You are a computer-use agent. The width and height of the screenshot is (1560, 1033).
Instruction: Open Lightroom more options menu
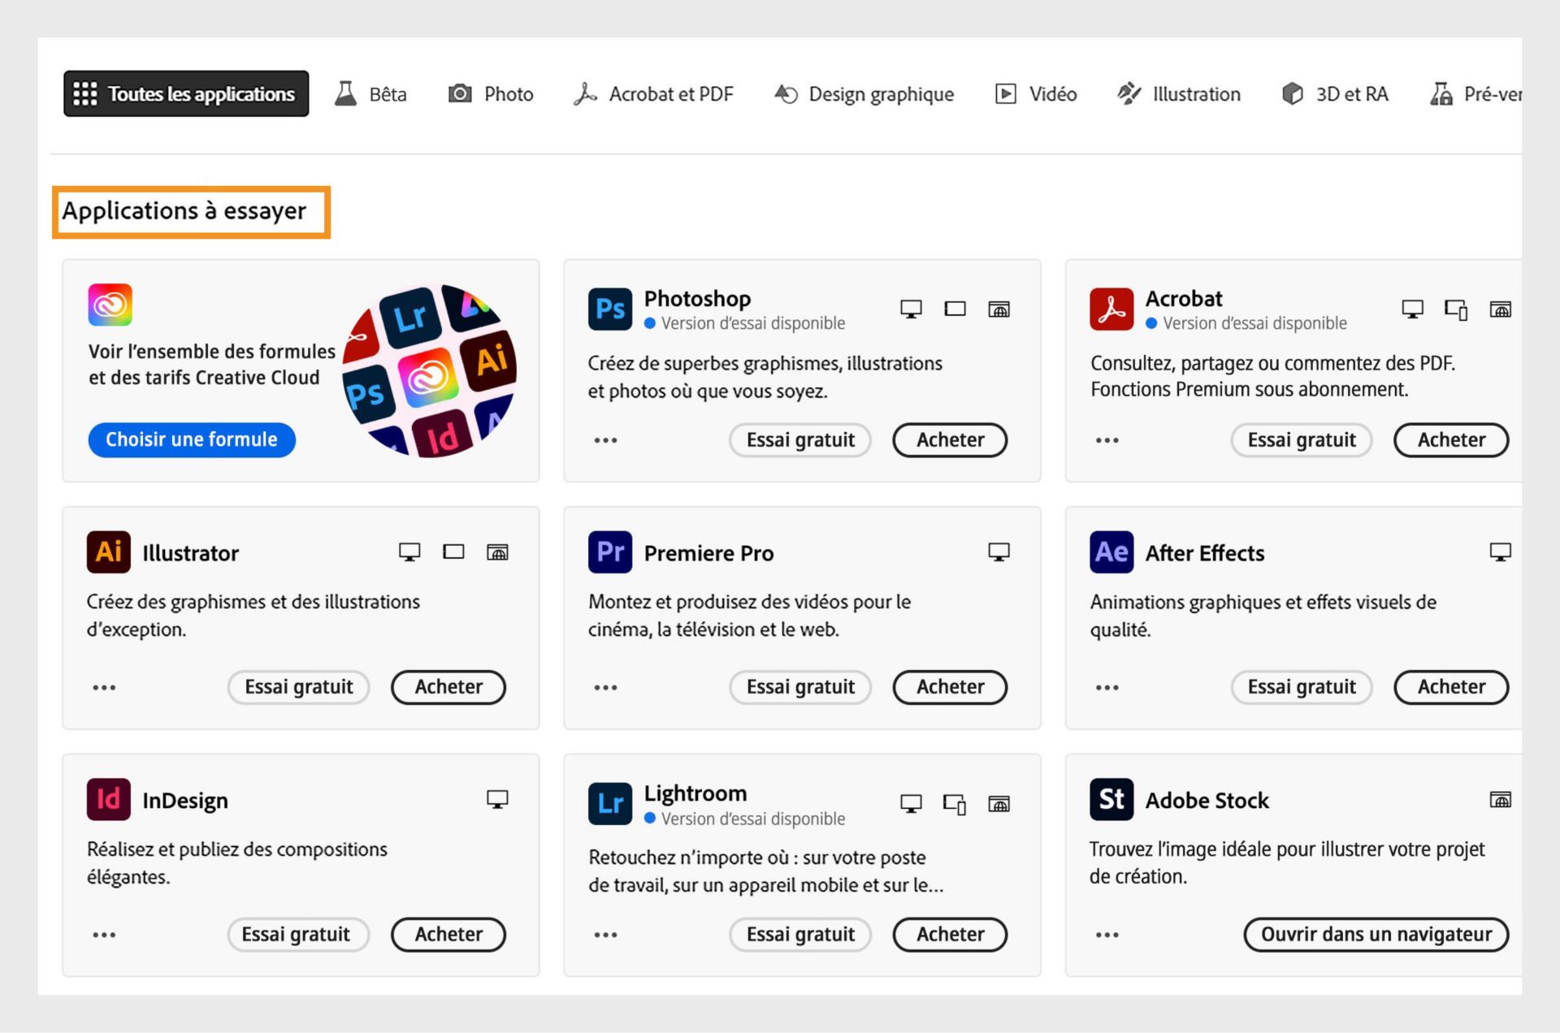(606, 935)
